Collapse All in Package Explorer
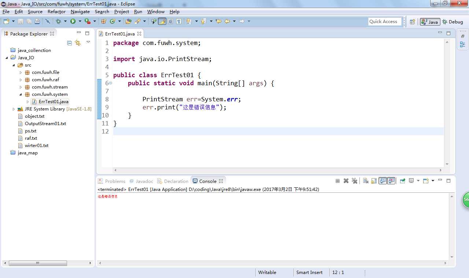This screenshot has height=278, width=469. (x=70, y=43)
